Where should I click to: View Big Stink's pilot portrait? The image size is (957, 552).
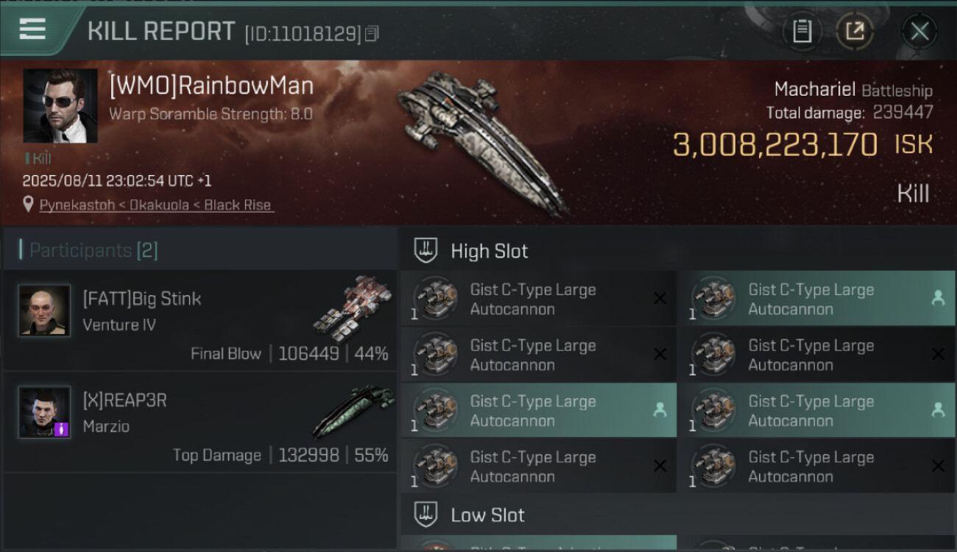44,310
